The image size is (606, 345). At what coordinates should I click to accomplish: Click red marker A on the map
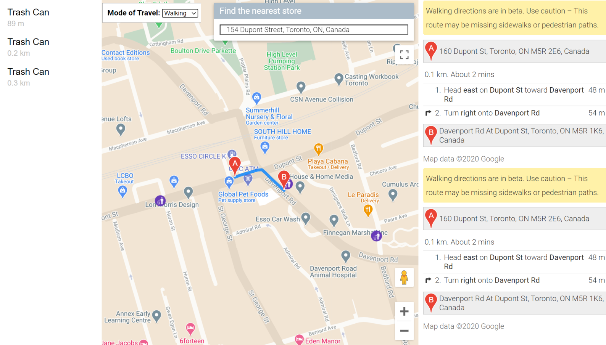click(x=235, y=165)
